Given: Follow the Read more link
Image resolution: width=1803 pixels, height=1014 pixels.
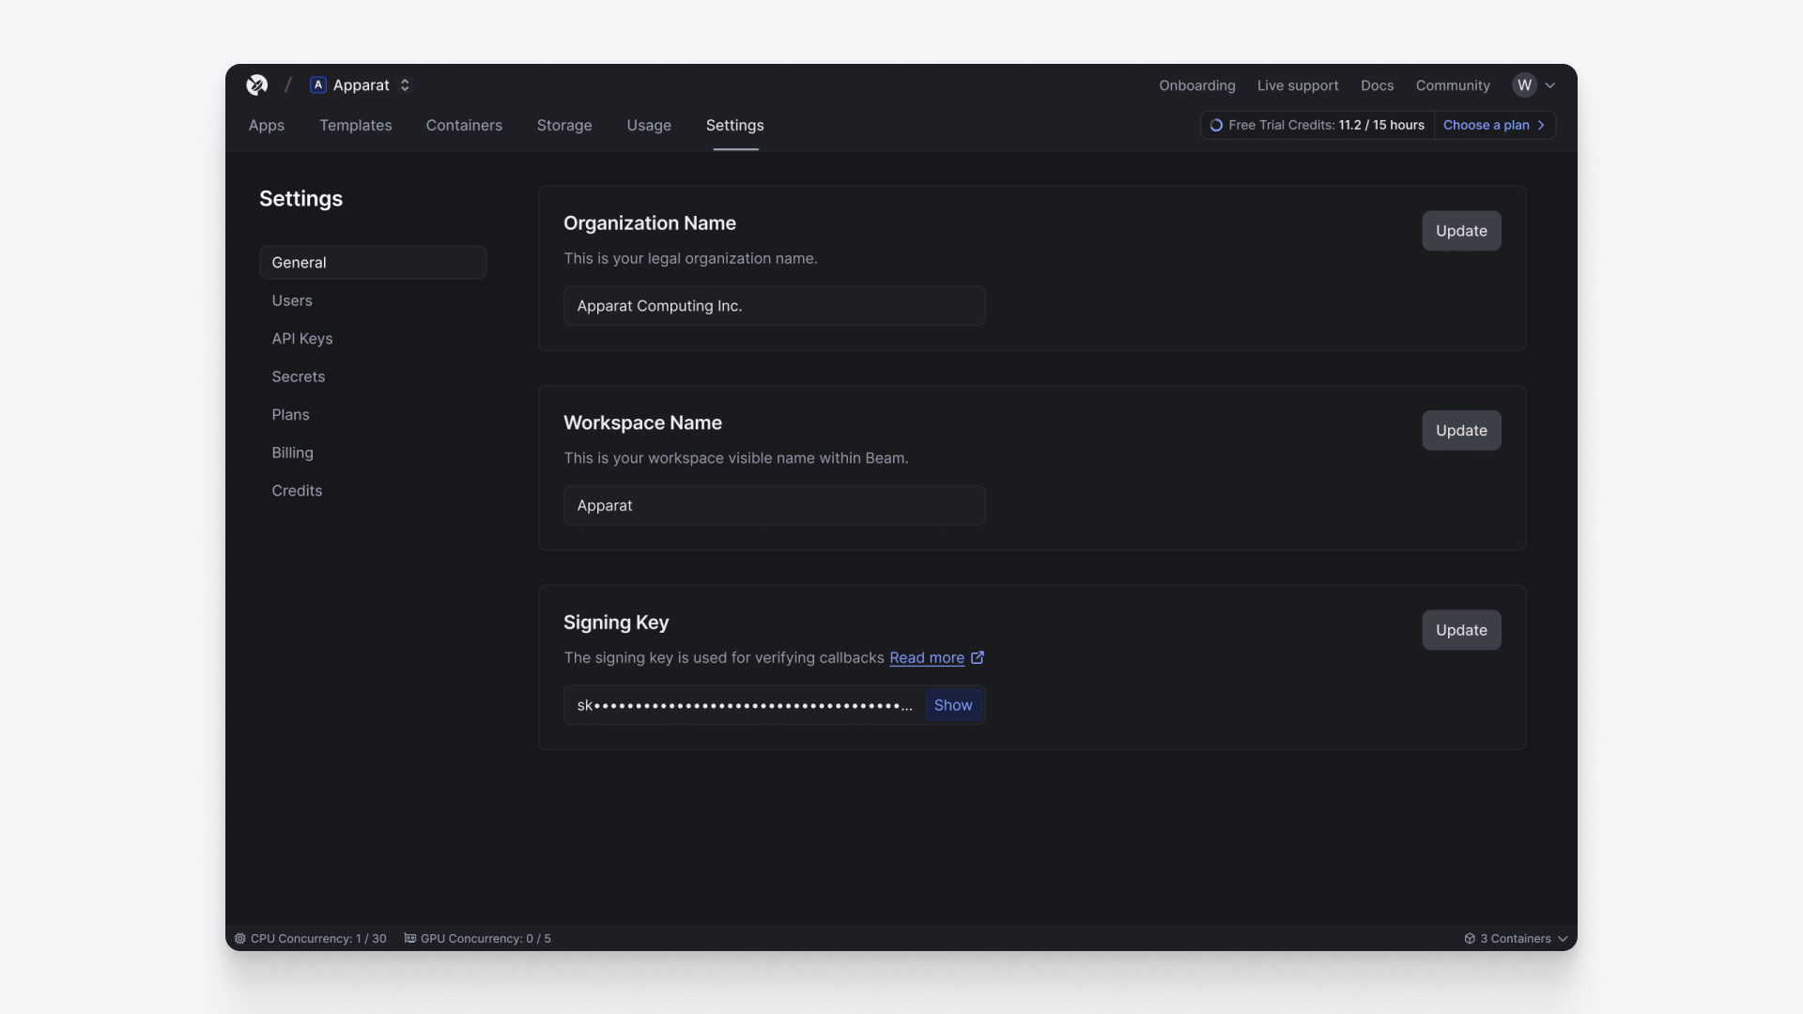Looking at the screenshot, I should (x=927, y=657).
